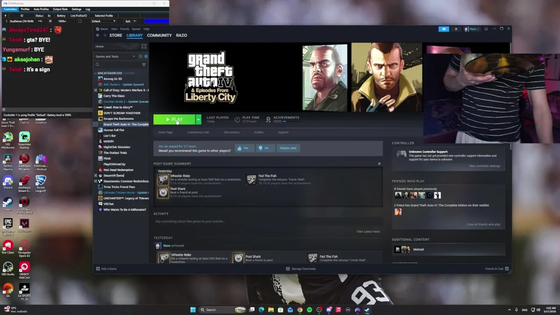Viewport: 560px width, 315px height.
Task: Select VRChat in library list
Action: (x=108, y=204)
